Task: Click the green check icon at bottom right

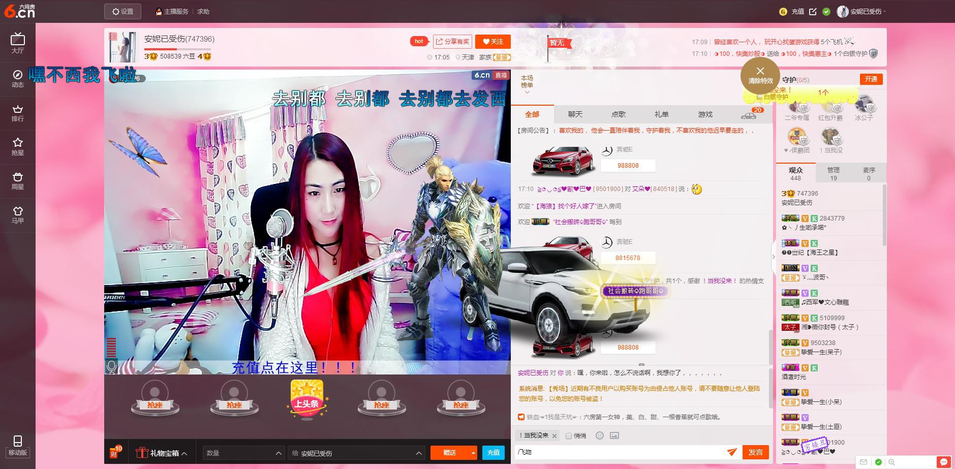Action: tap(878, 462)
